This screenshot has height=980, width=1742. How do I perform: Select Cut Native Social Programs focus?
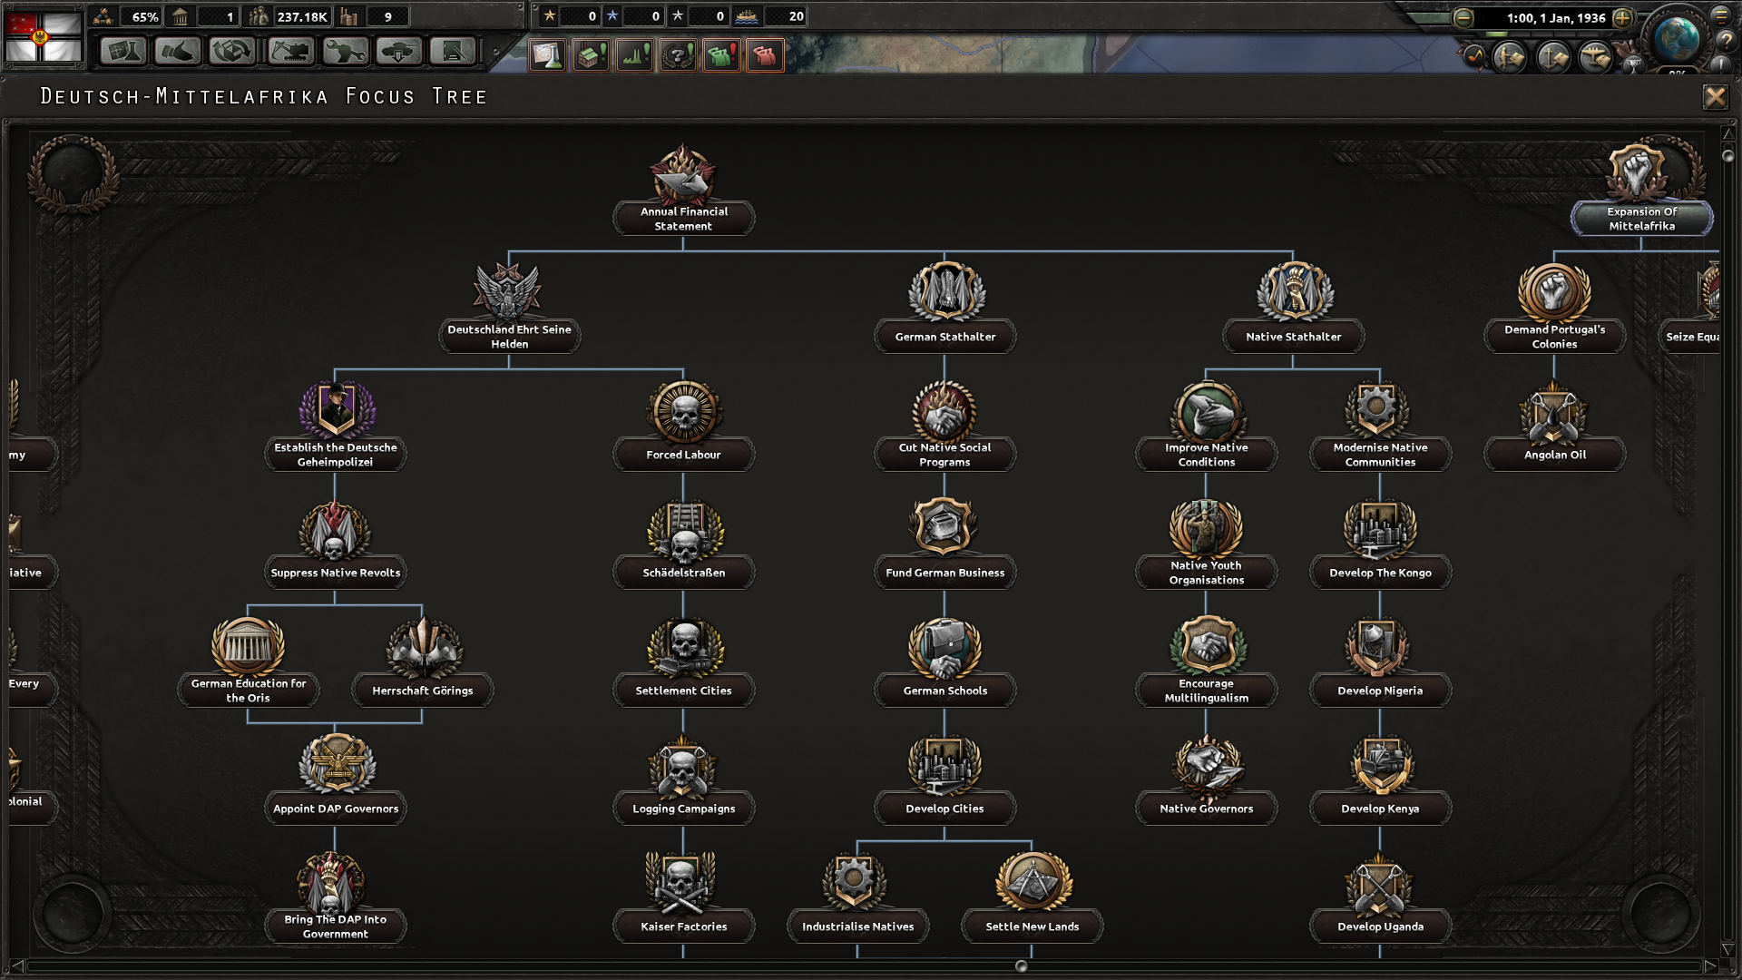coord(944,426)
